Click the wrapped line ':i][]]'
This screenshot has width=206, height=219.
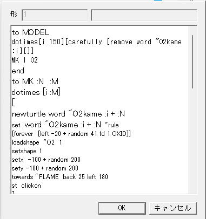tap(23, 51)
